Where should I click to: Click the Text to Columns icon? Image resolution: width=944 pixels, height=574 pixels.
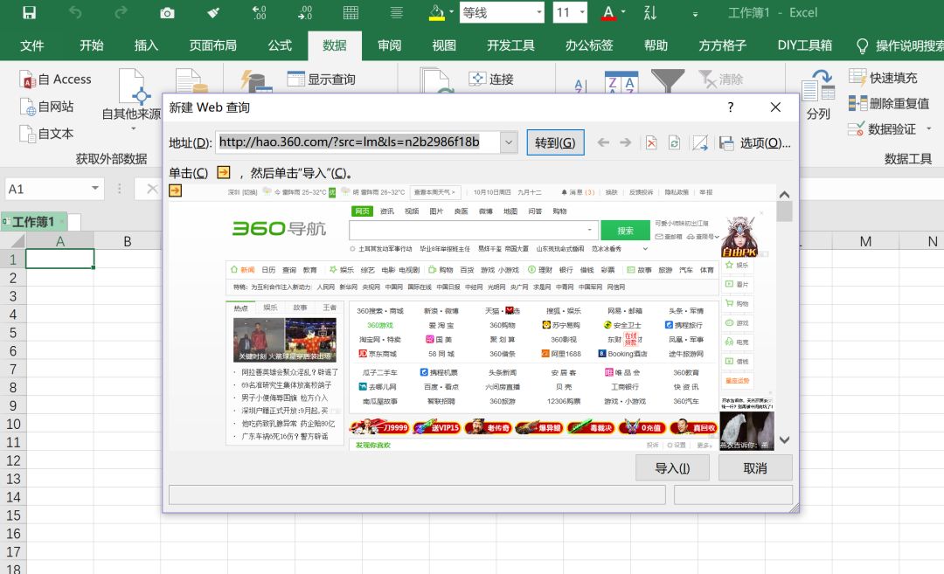pyautogui.click(x=818, y=86)
